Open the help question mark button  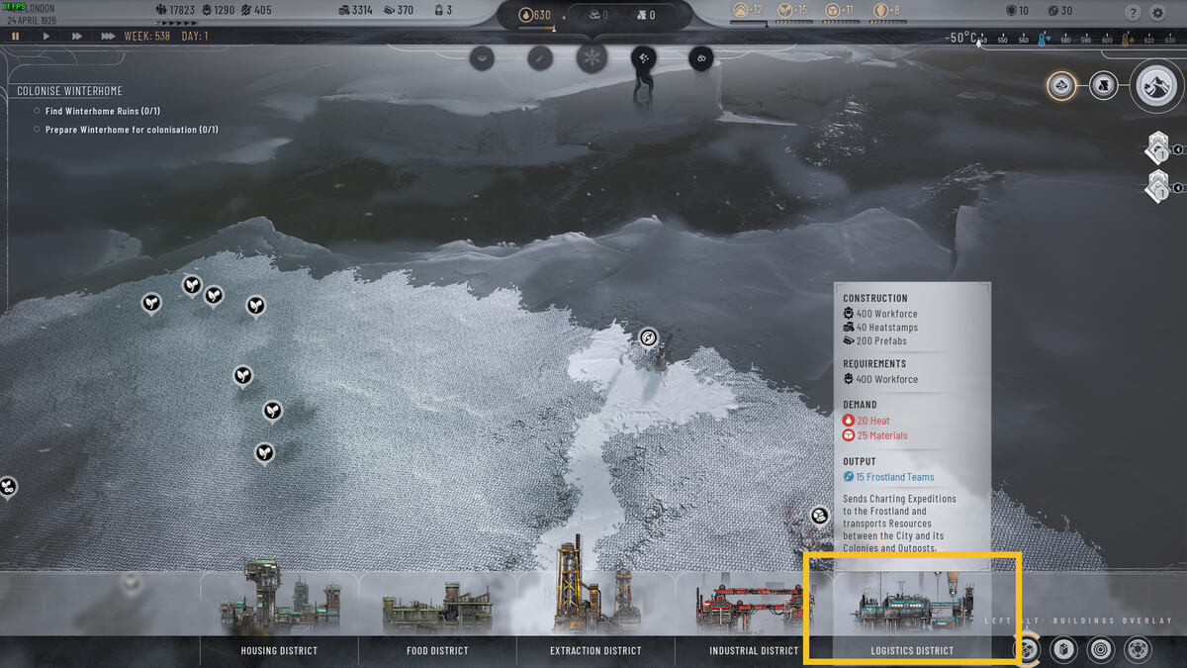click(x=1133, y=13)
